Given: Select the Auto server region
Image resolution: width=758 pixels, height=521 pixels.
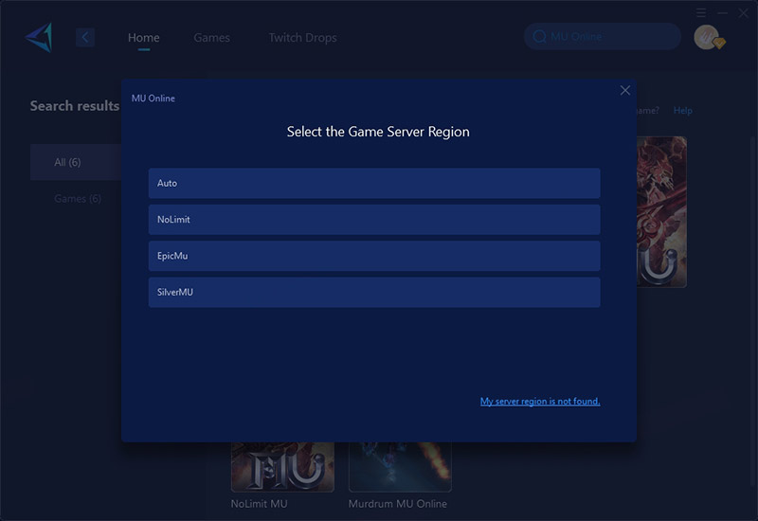Looking at the screenshot, I should [x=374, y=183].
